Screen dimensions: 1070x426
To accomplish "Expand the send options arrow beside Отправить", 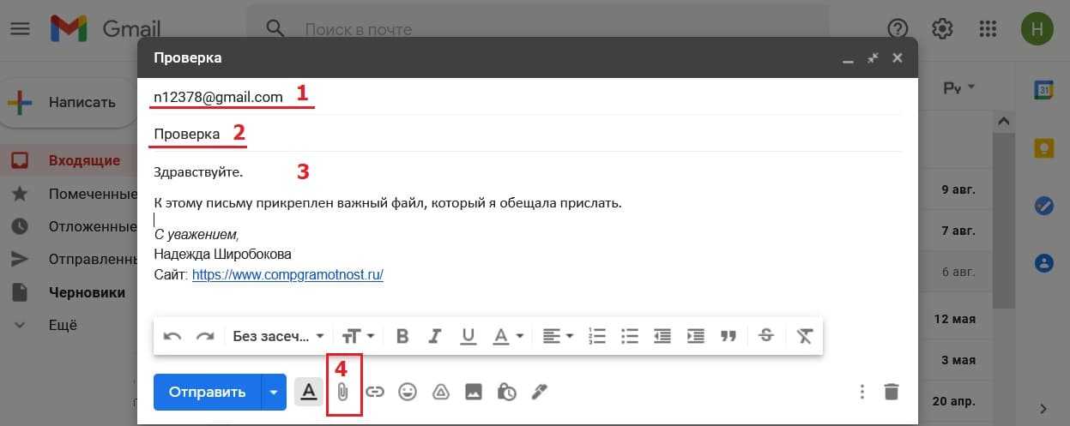I will [x=274, y=393].
